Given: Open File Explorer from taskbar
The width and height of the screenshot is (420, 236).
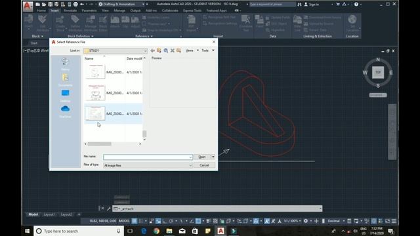Looking at the screenshot, I should pos(169,231).
